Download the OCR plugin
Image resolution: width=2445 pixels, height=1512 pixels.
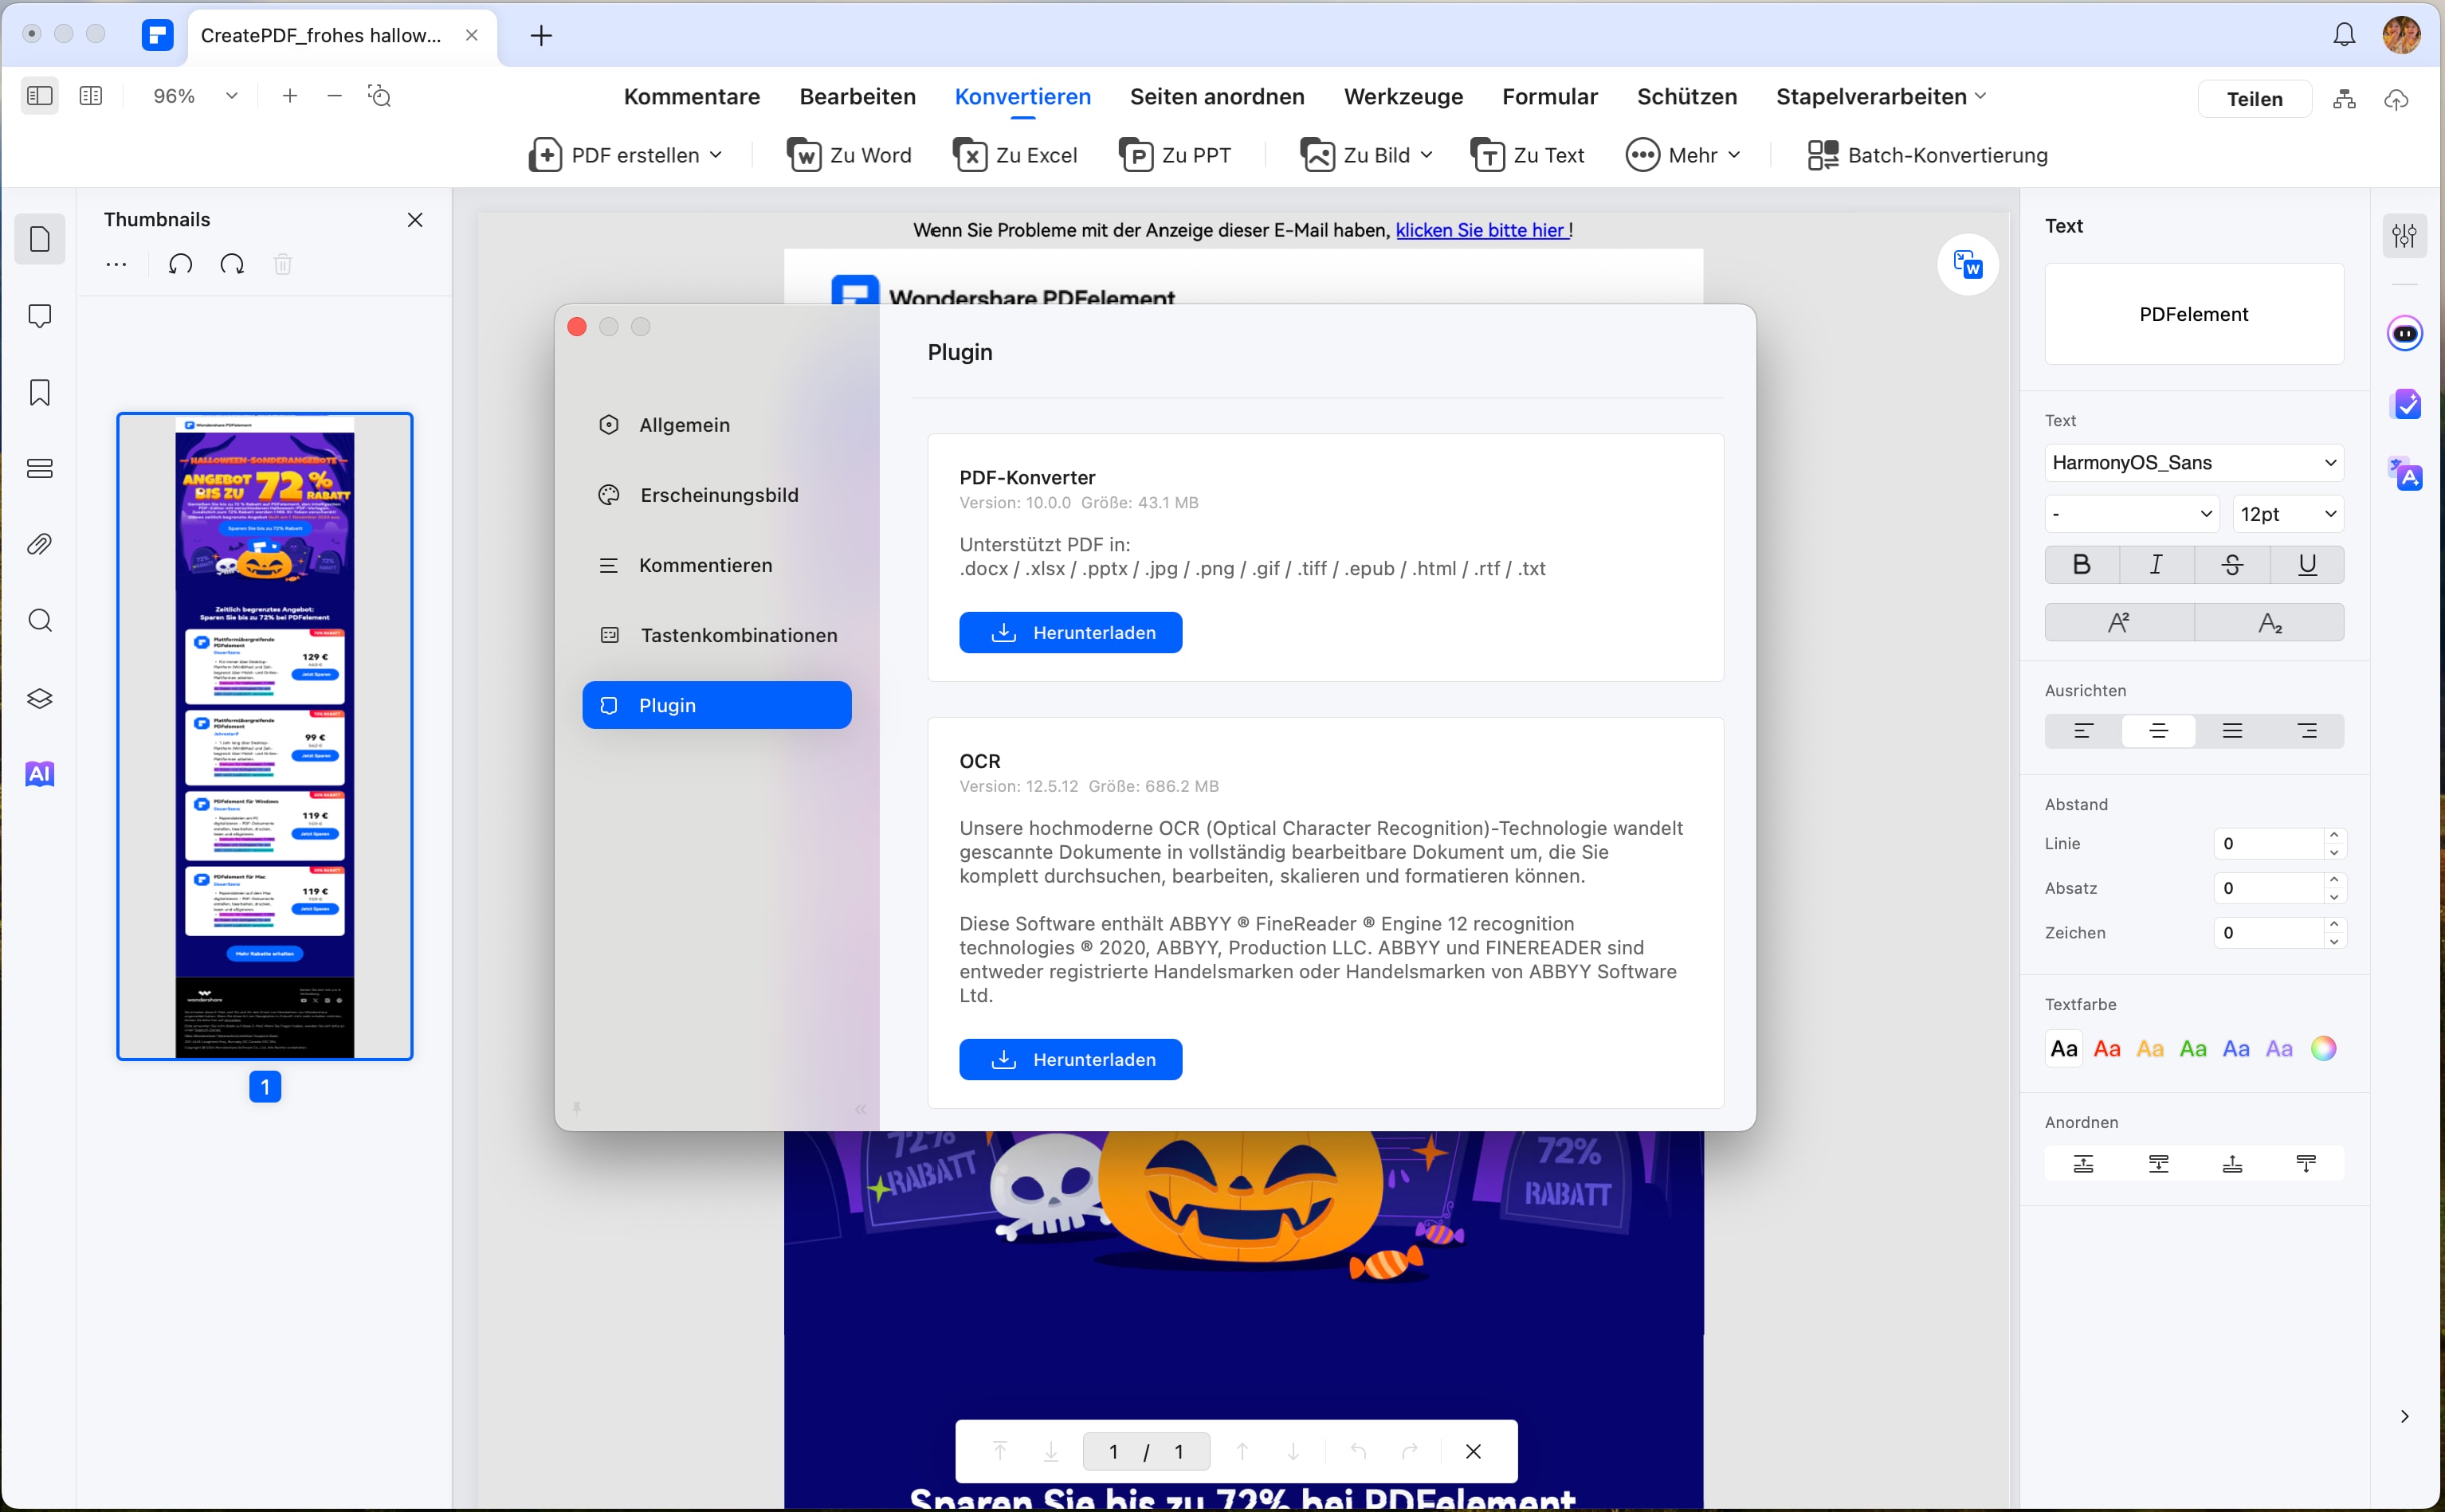click(1070, 1060)
